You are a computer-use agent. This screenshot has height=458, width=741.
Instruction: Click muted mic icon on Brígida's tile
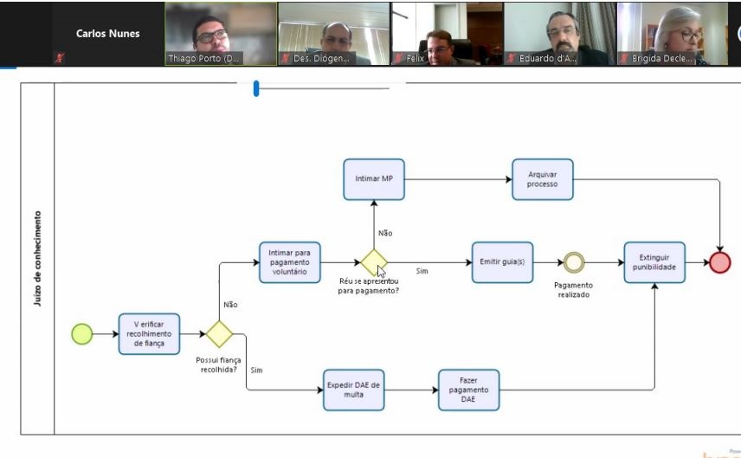point(624,59)
